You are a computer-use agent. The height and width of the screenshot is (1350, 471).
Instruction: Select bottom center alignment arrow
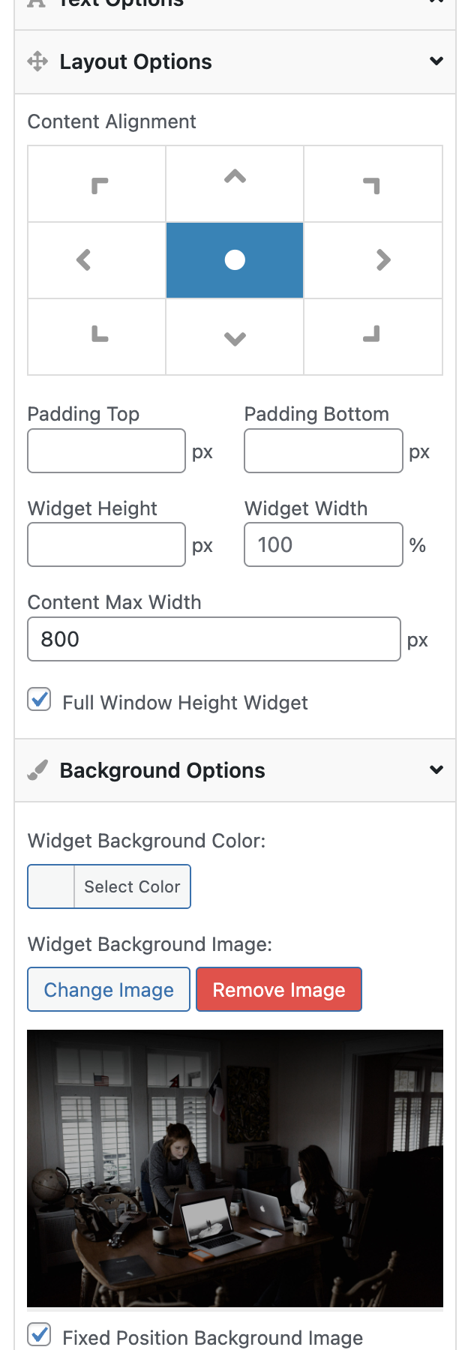pos(235,337)
